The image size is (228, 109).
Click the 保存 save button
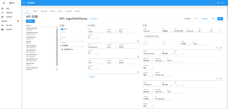(220, 19)
